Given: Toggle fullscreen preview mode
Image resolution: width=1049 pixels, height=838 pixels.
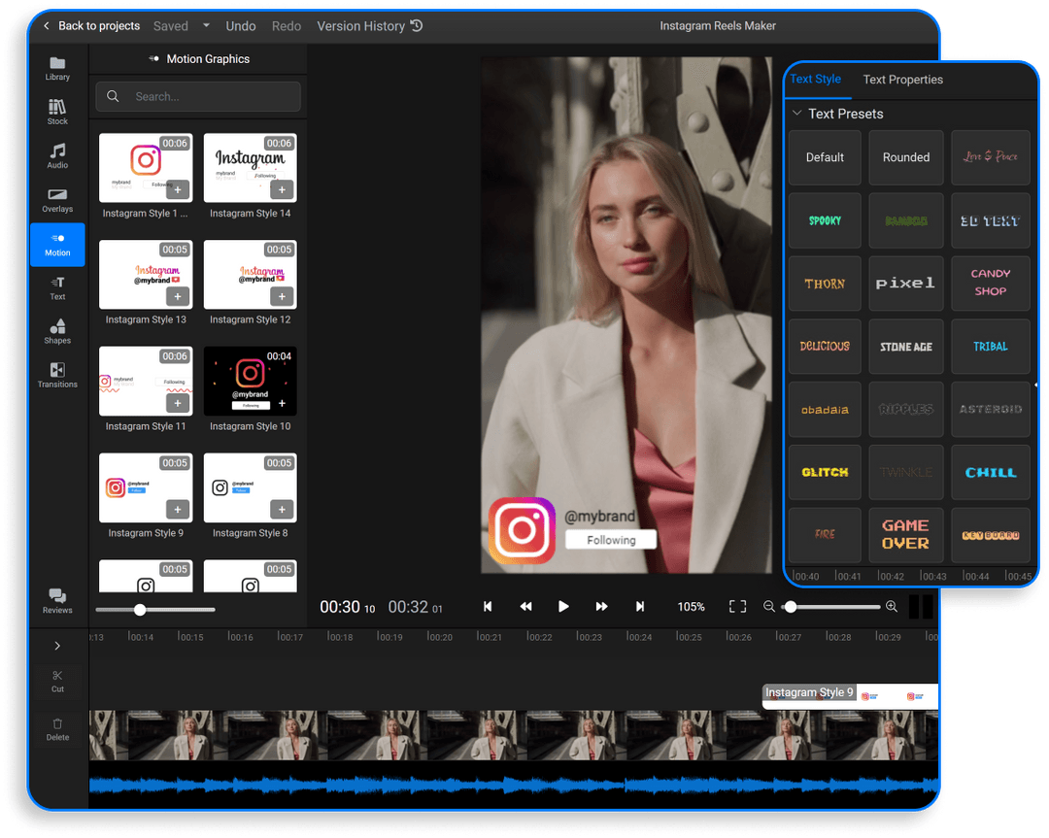Looking at the screenshot, I should [x=738, y=607].
